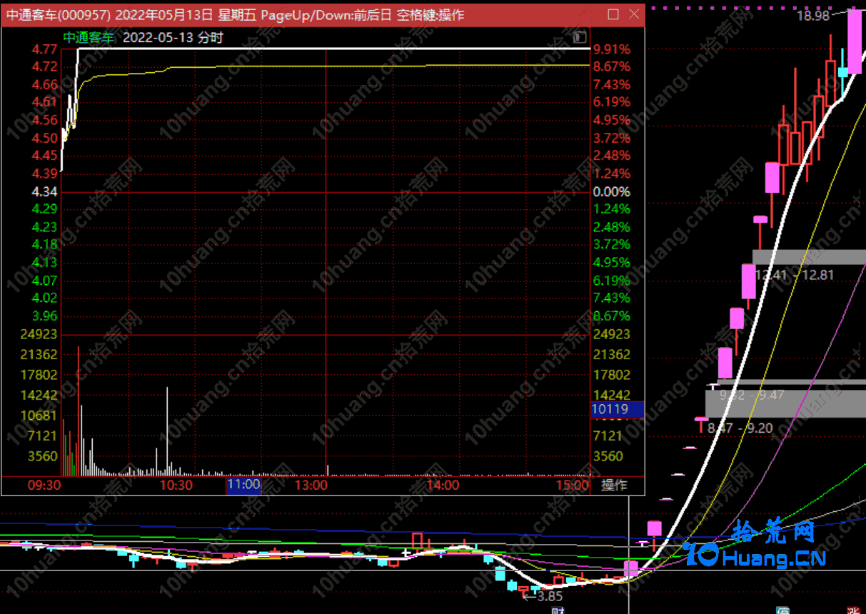Click the green 4.13 price label
The image size is (866, 614).
pyautogui.click(x=45, y=263)
